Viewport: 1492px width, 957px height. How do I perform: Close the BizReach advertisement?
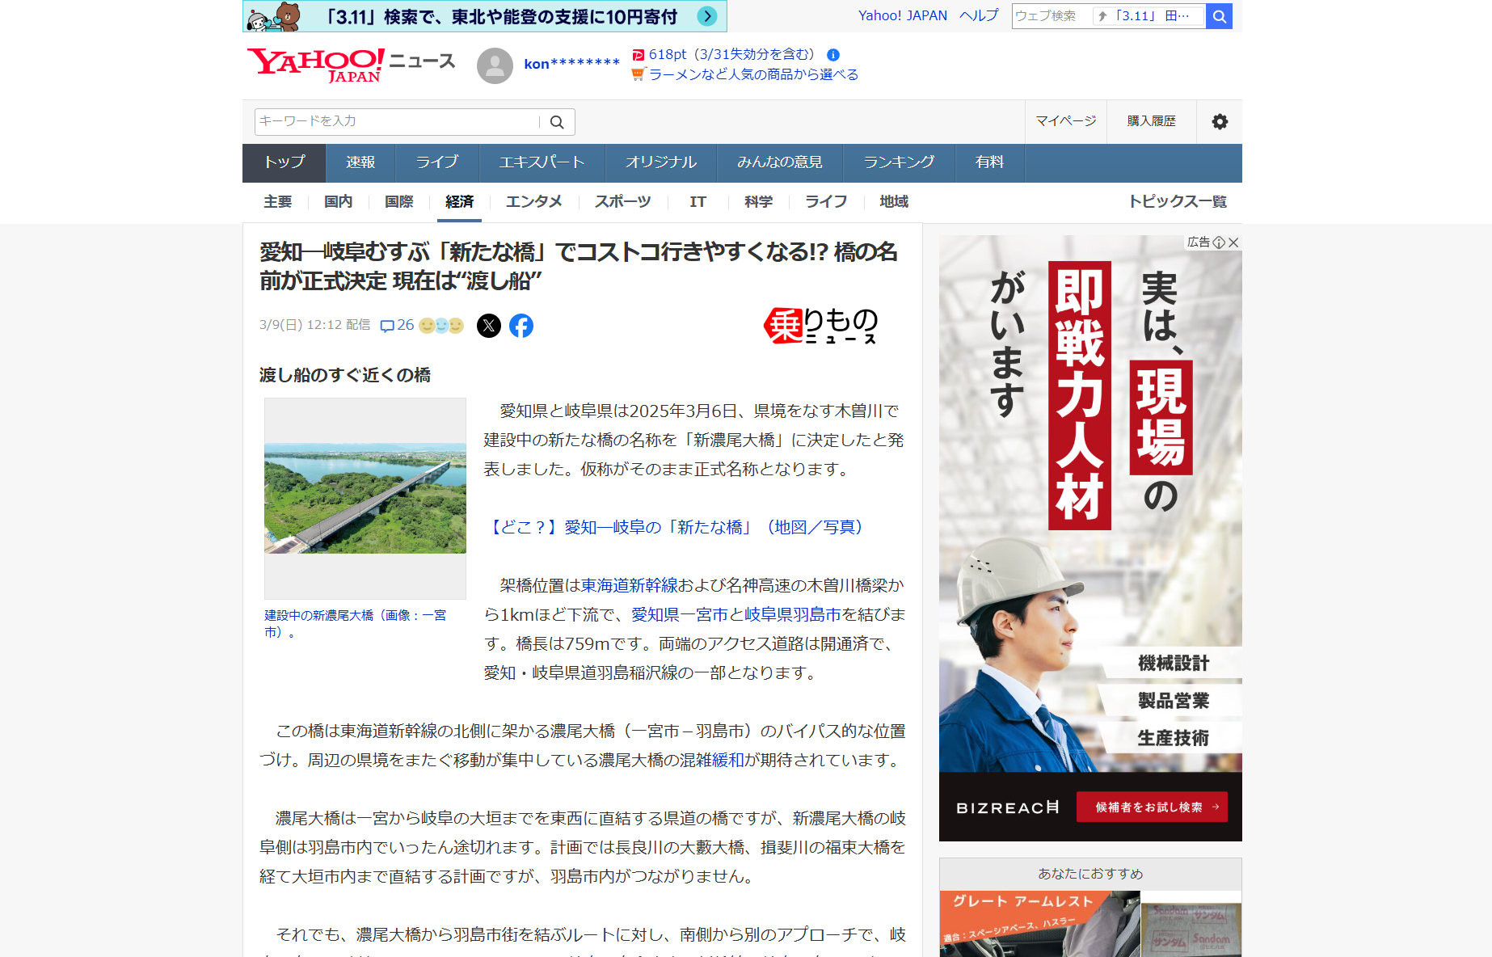(1233, 242)
